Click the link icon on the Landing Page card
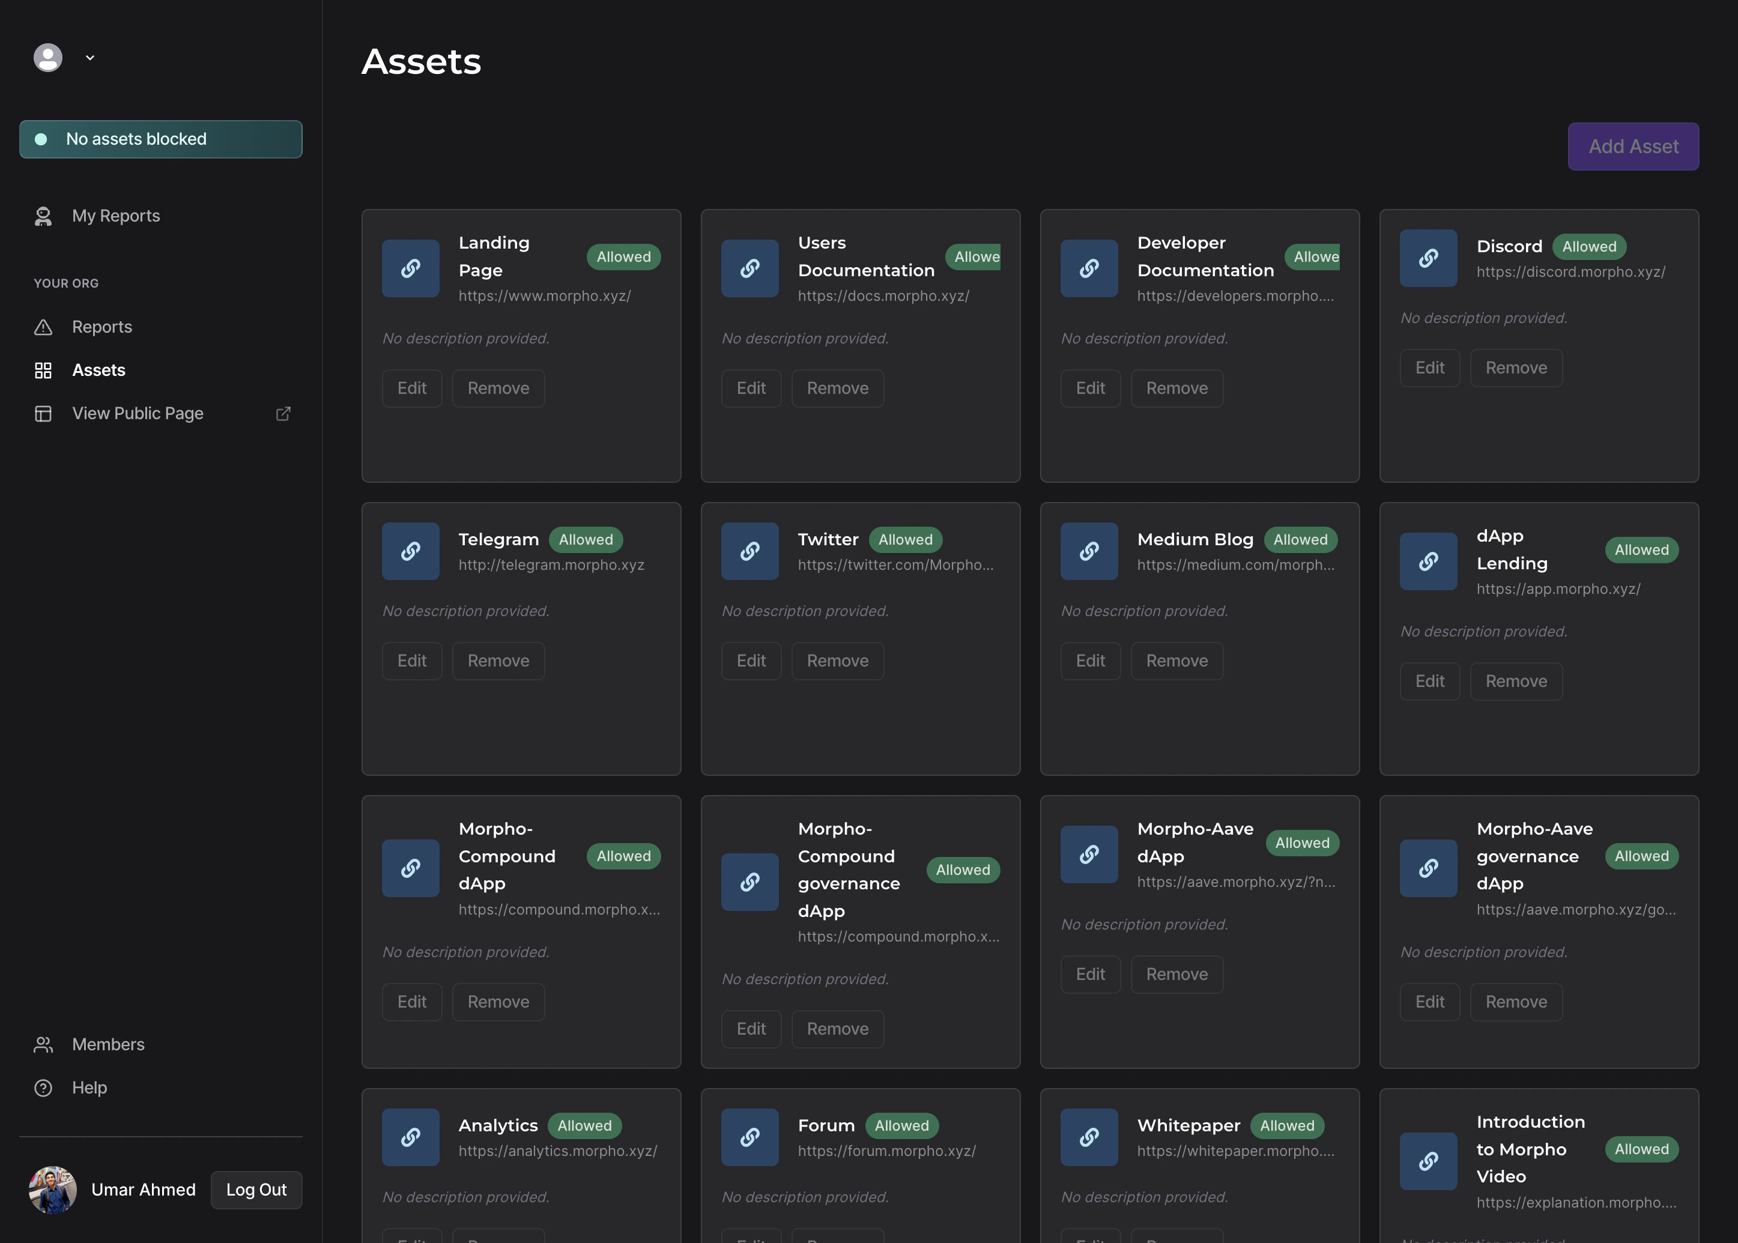1738x1243 pixels. coord(410,268)
